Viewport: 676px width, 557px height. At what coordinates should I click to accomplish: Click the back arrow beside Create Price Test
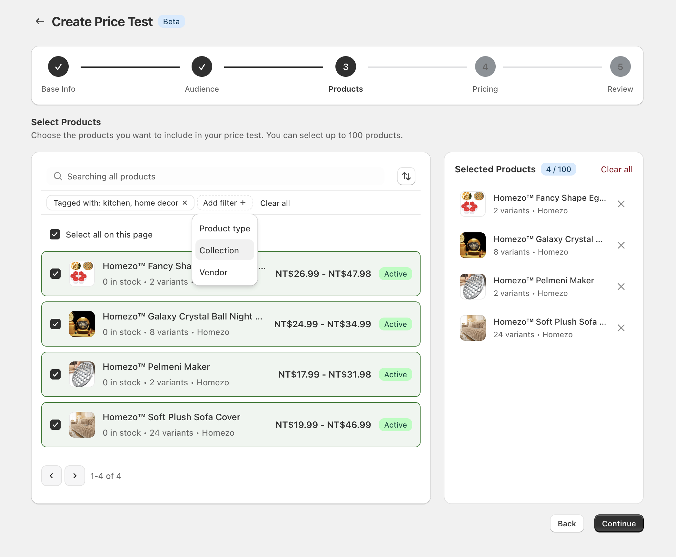click(x=40, y=22)
